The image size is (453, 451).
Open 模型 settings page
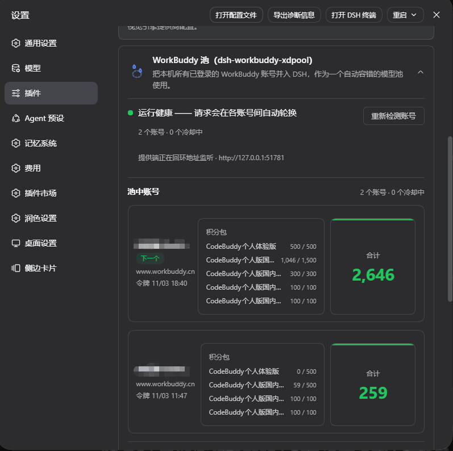click(51, 68)
